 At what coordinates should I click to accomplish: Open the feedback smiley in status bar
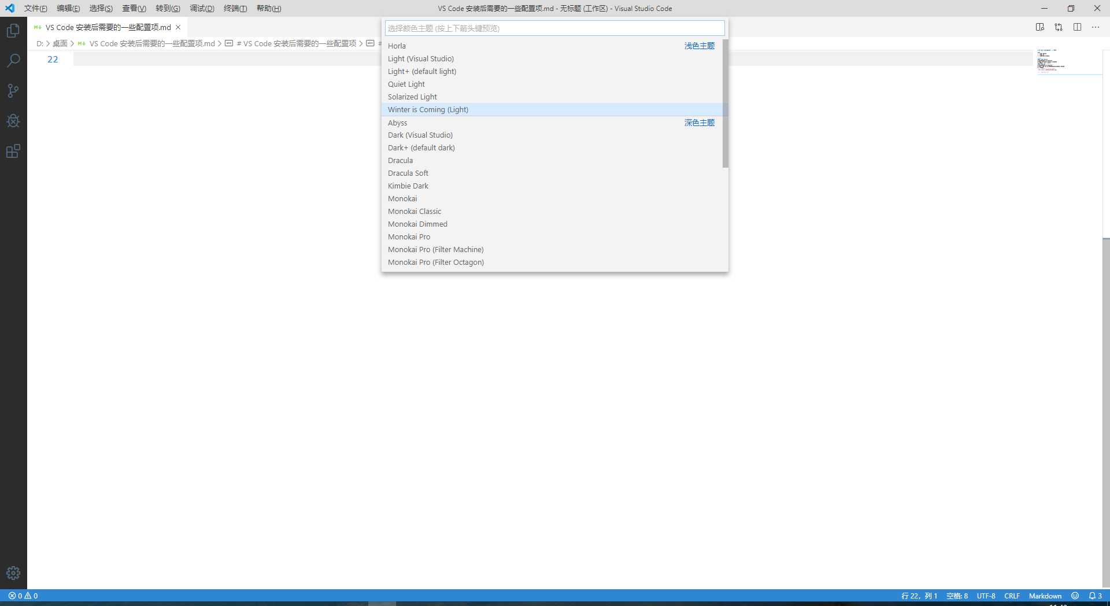tap(1075, 596)
